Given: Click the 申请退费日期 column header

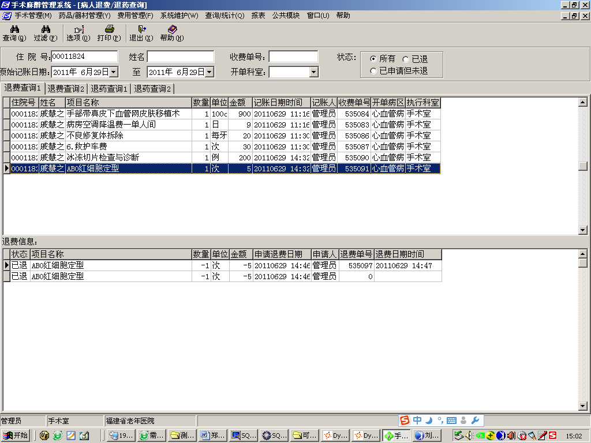Looking at the screenshot, I should pos(282,254).
